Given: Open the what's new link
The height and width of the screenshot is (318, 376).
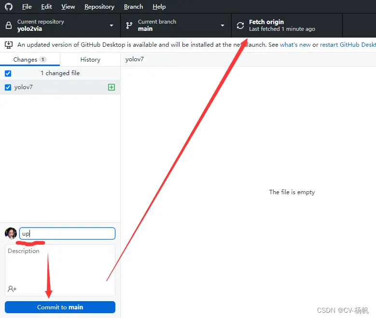Looking at the screenshot, I should 295,45.
